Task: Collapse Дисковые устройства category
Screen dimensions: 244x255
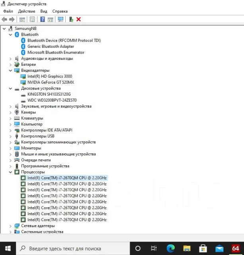Action: 11,88
